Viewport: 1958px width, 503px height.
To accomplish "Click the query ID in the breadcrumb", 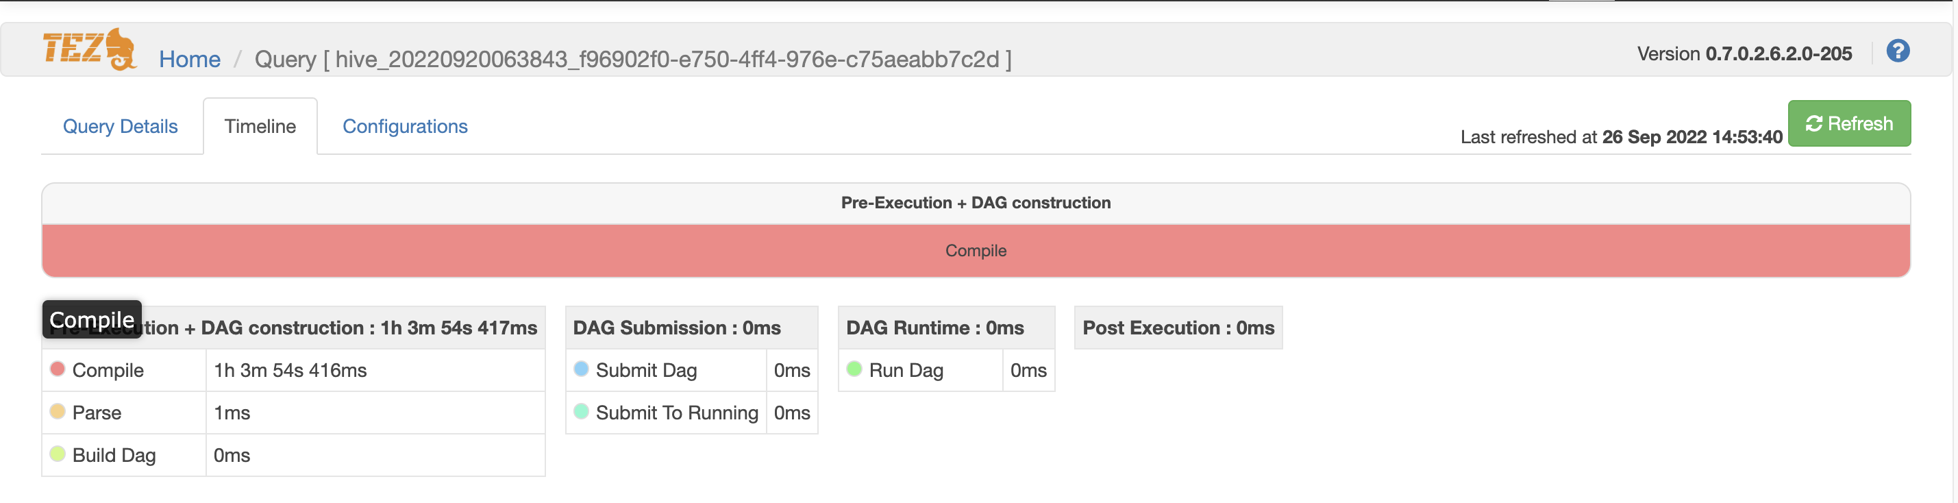I will point(633,58).
